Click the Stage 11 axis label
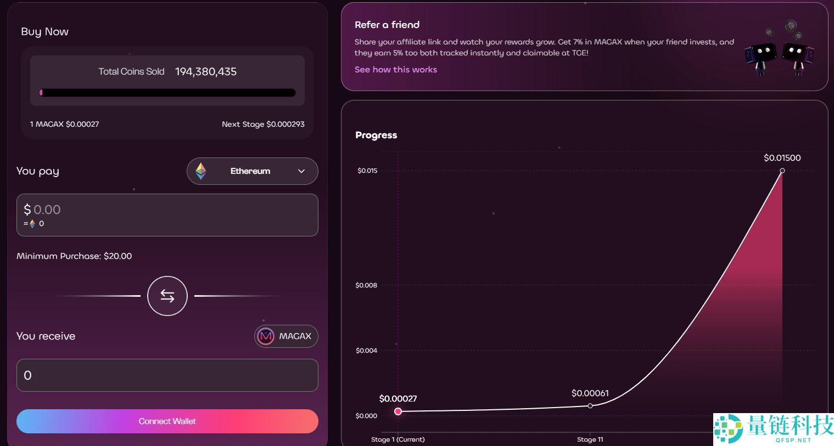 [x=590, y=439]
